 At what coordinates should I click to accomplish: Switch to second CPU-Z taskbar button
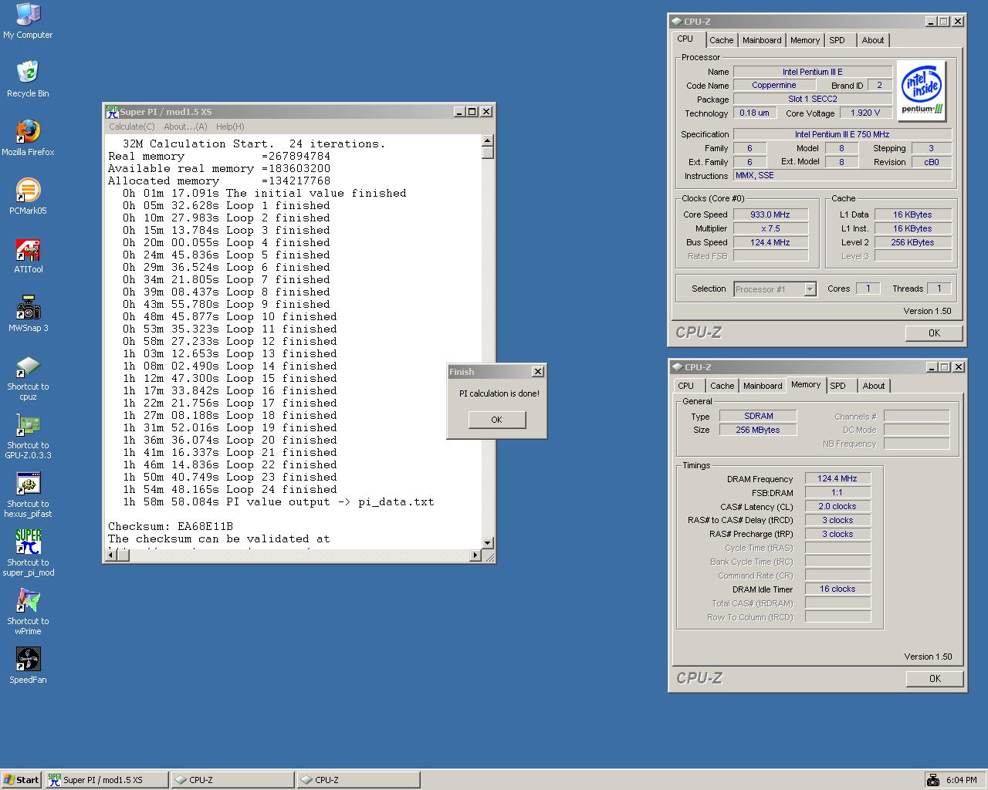click(358, 780)
